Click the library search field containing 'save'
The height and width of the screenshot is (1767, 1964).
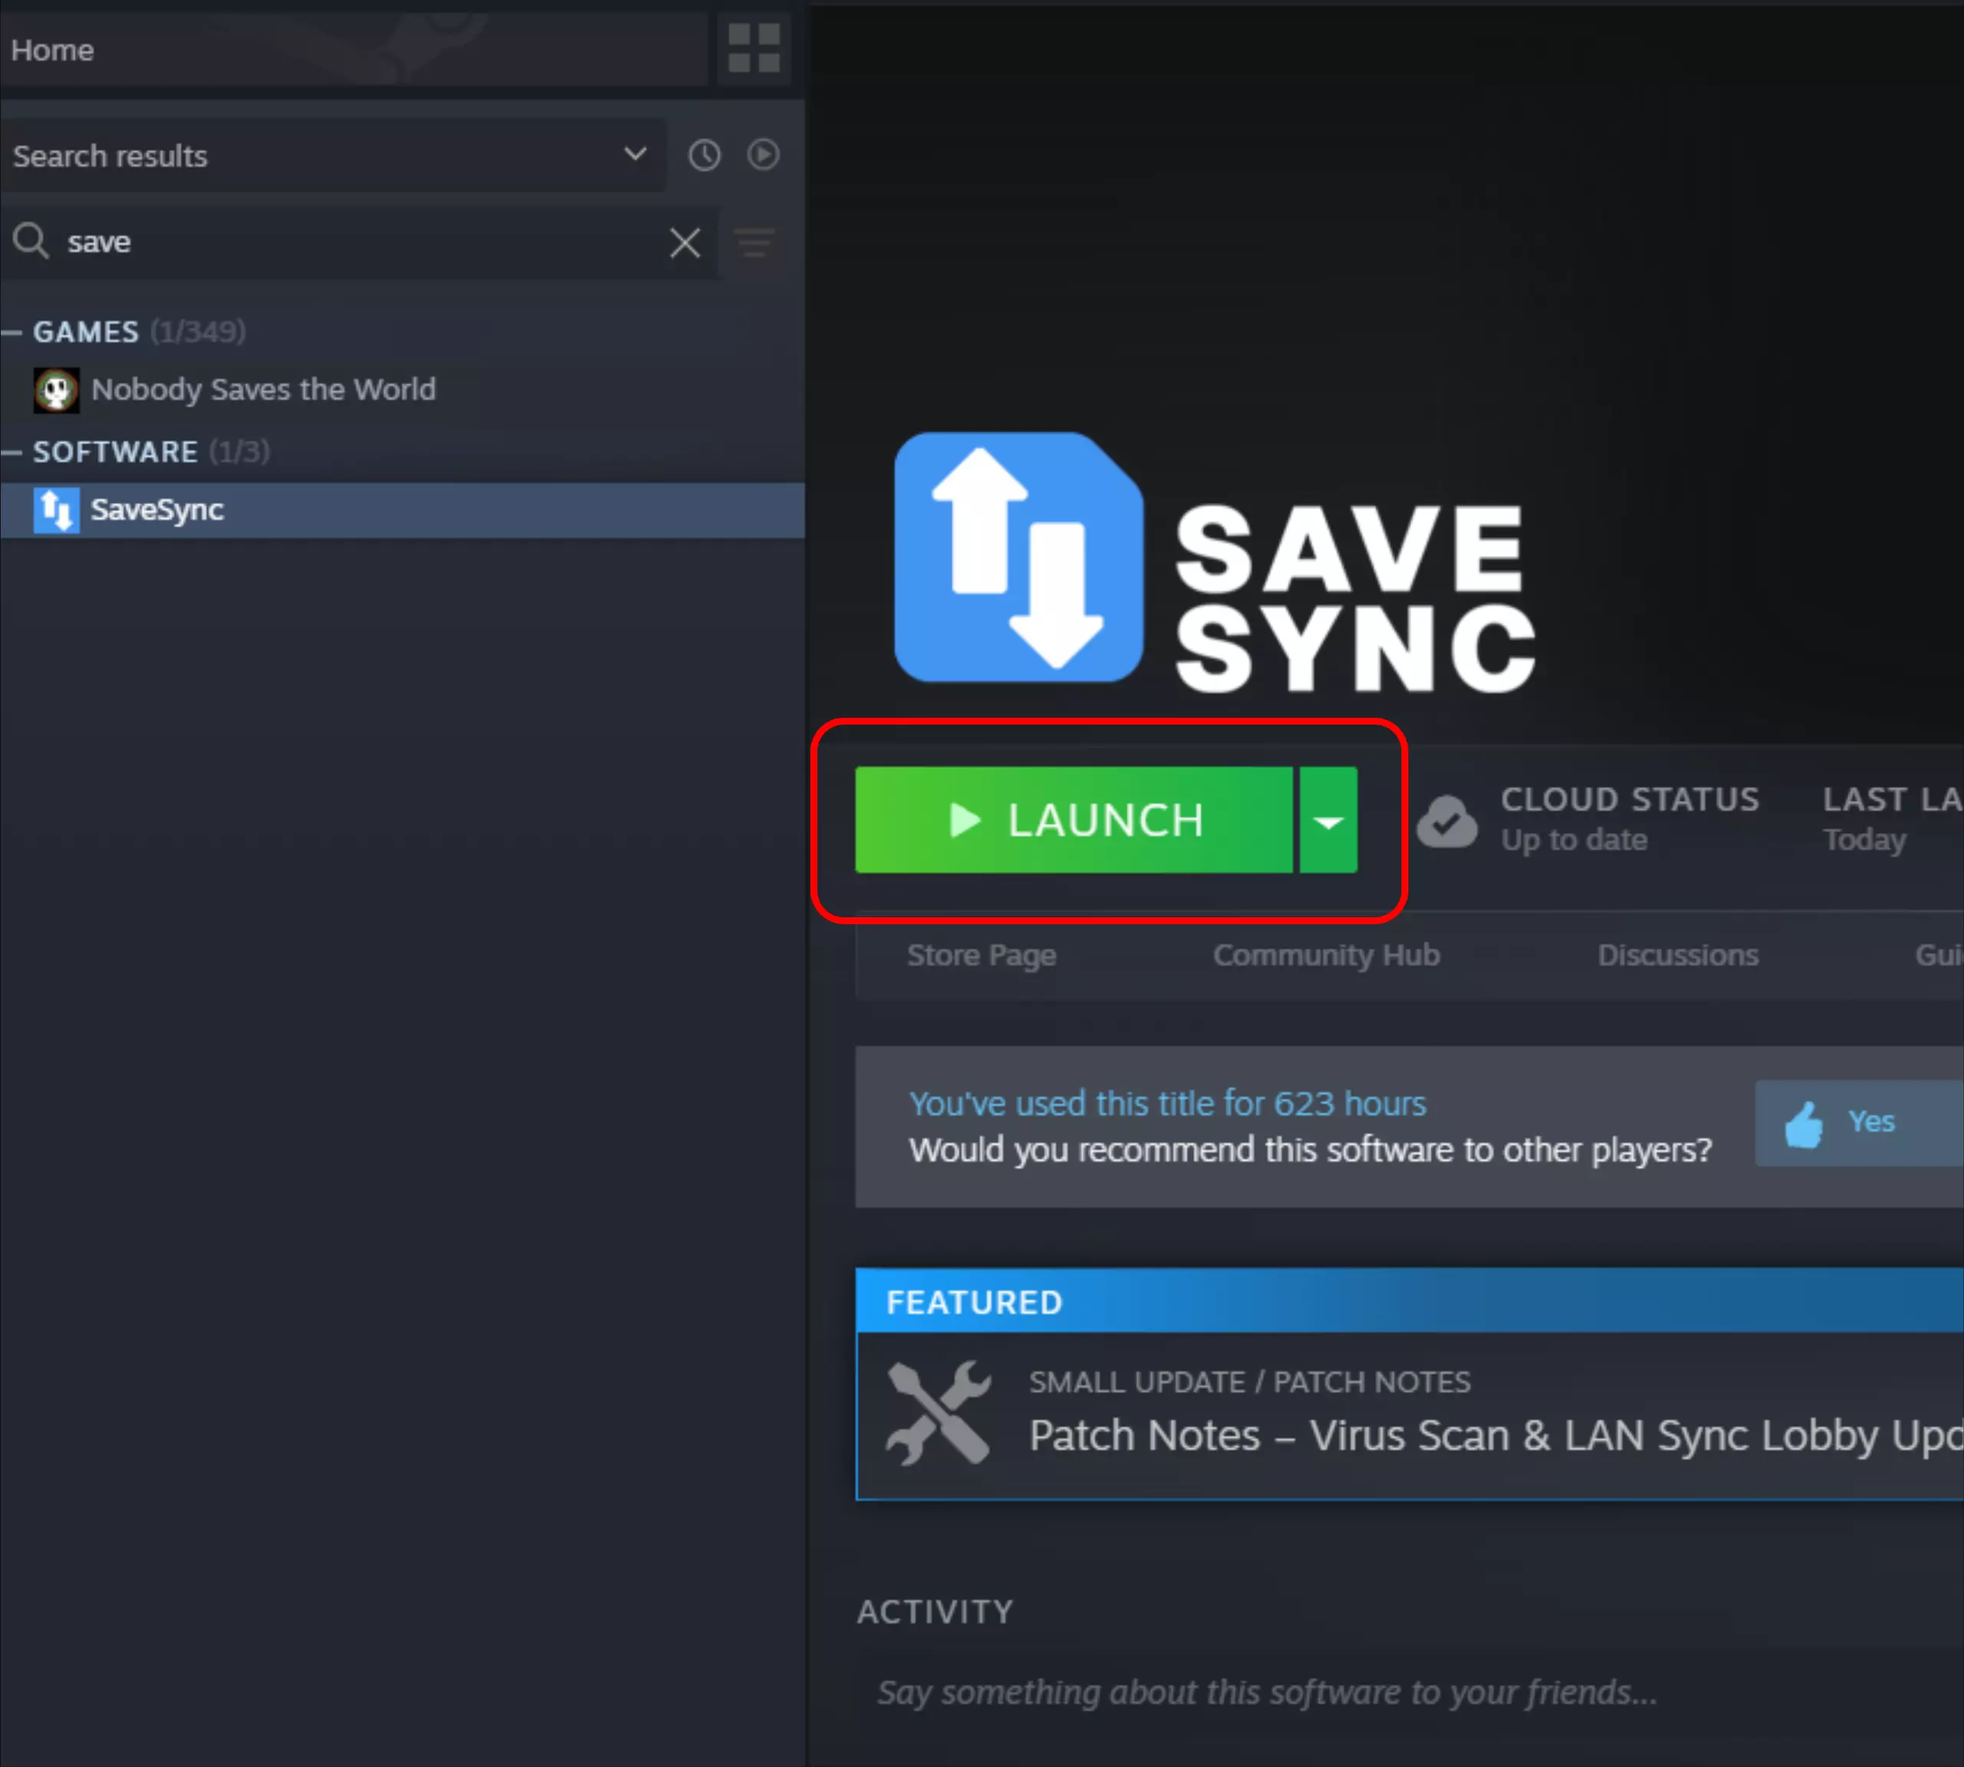pos(359,243)
